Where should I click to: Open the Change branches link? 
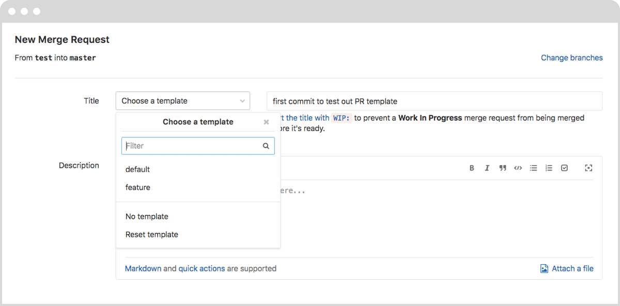point(571,58)
